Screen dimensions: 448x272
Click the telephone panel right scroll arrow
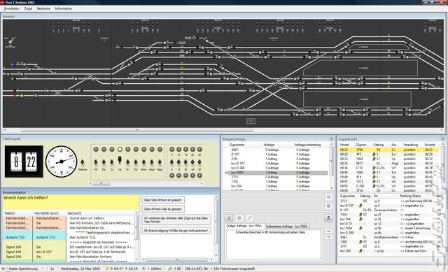coord(202,183)
